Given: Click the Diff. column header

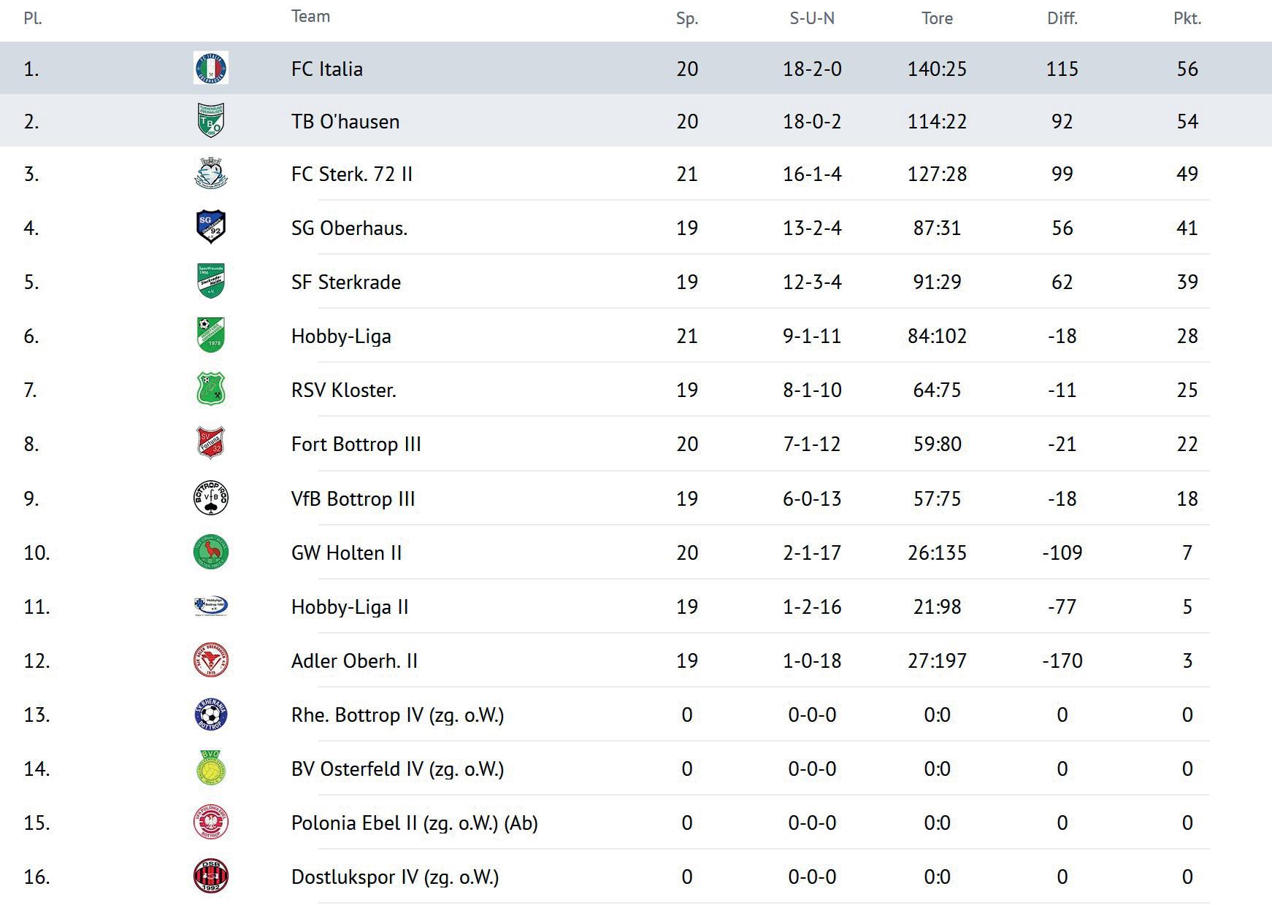Looking at the screenshot, I should coord(1062,18).
